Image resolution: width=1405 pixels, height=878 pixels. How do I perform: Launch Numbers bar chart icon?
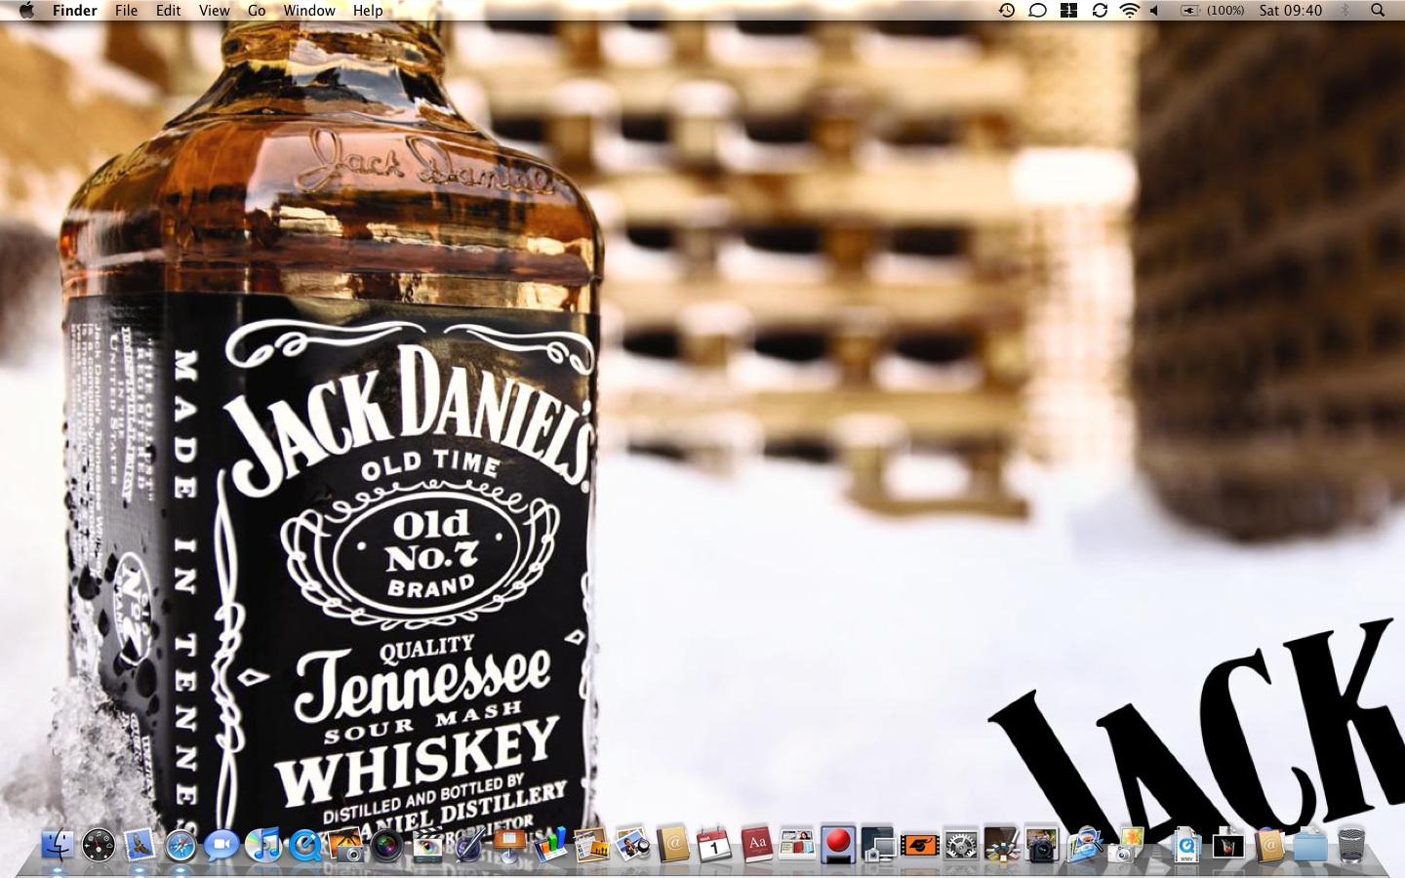pyautogui.click(x=550, y=845)
